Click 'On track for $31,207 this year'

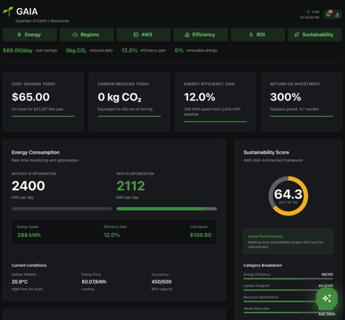tap(37, 109)
